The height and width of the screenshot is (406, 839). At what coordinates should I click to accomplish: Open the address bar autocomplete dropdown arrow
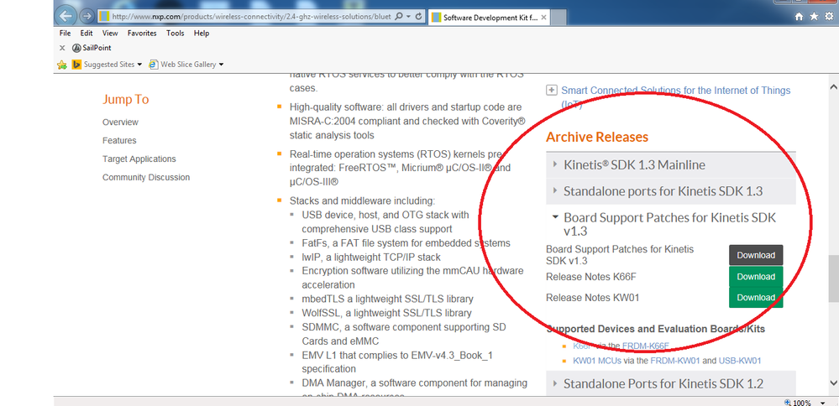[408, 17]
